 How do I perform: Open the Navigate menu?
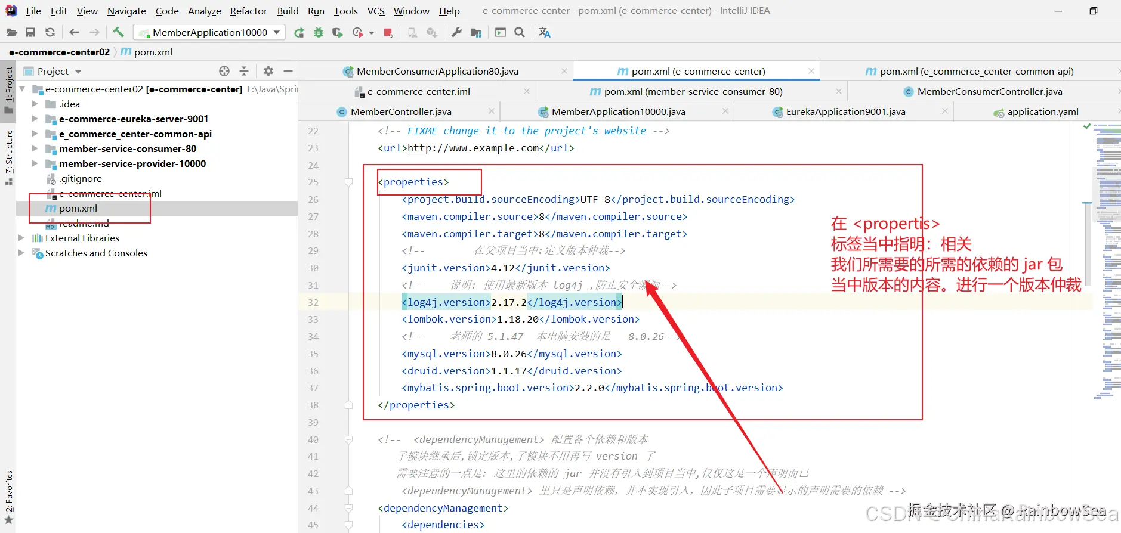pos(126,11)
